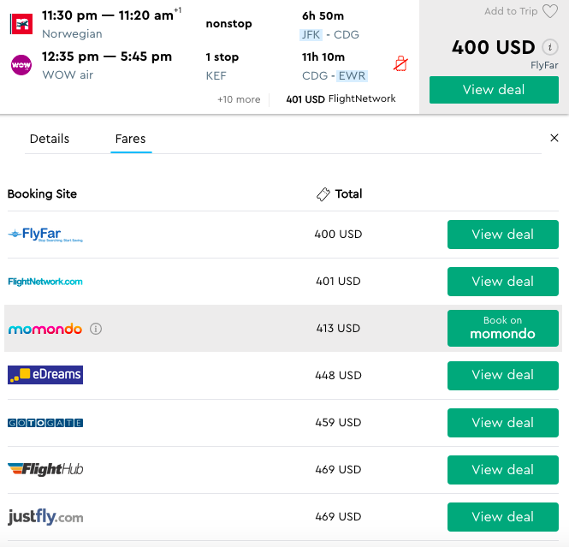Click the 6h 50m duration
The height and width of the screenshot is (547, 569).
pos(323,16)
